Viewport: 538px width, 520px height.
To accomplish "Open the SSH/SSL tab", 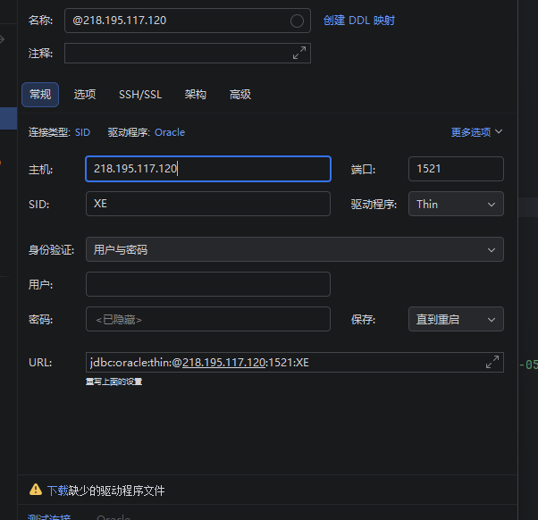I will pyautogui.click(x=140, y=95).
